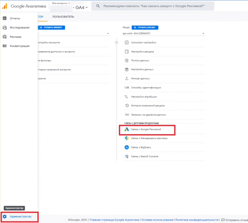Click the Ассистент настройки checkmark icon

pyautogui.click(x=126, y=43)
